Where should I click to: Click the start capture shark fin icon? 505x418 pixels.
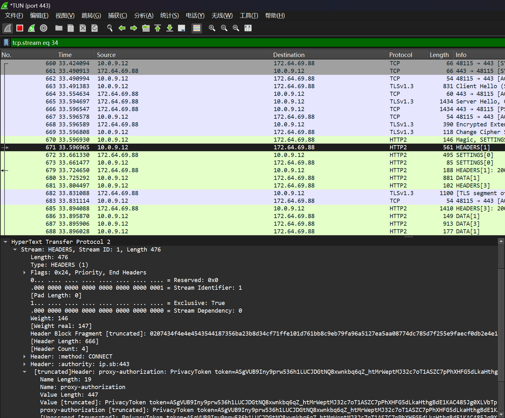click(8, 28)
